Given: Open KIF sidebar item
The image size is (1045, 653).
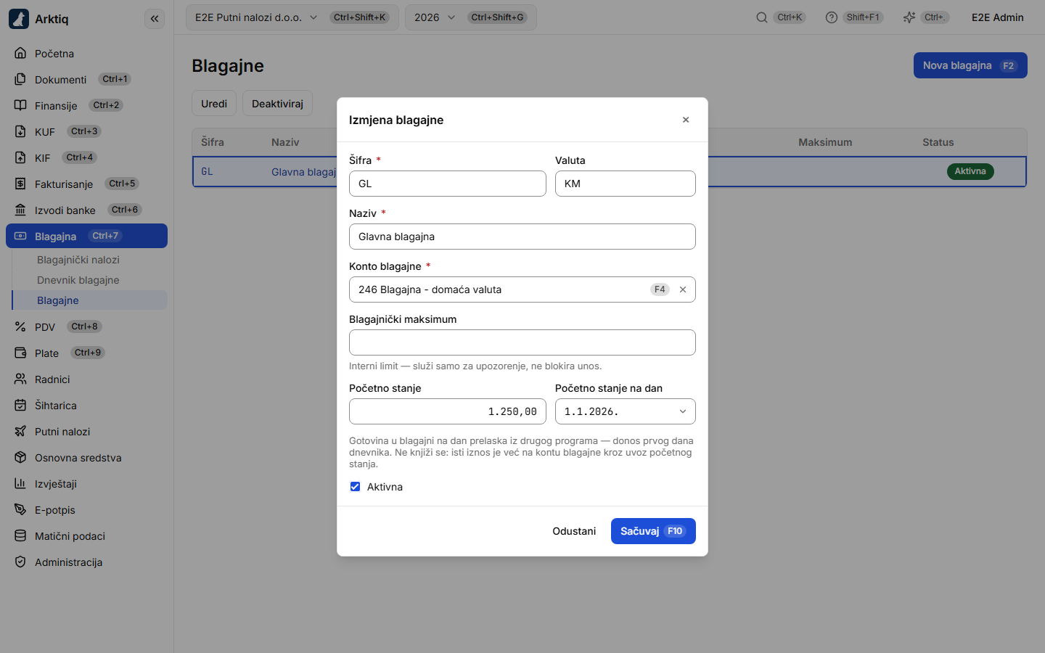Looking at the screenshot, I should (86, 157).
